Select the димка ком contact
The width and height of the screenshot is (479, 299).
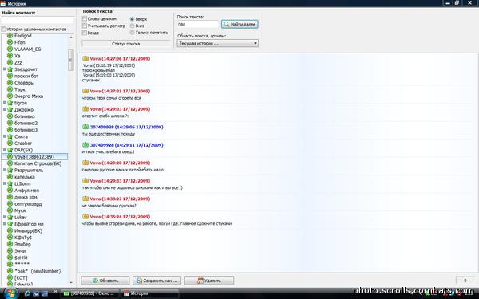coord(26,197)
